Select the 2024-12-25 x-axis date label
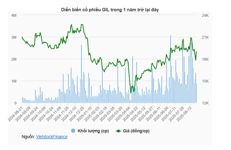The width and height of the screenshot is (231, 150). (x=78, y=113)
